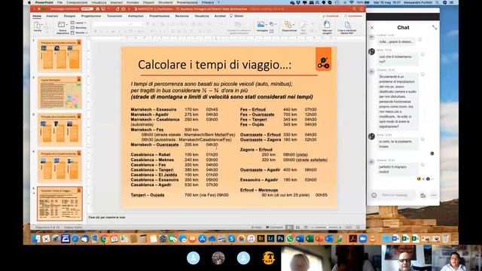This screenshot has height=271, width=482.
Task: Toggle the Note pane button in status bar
Action: 256,227
